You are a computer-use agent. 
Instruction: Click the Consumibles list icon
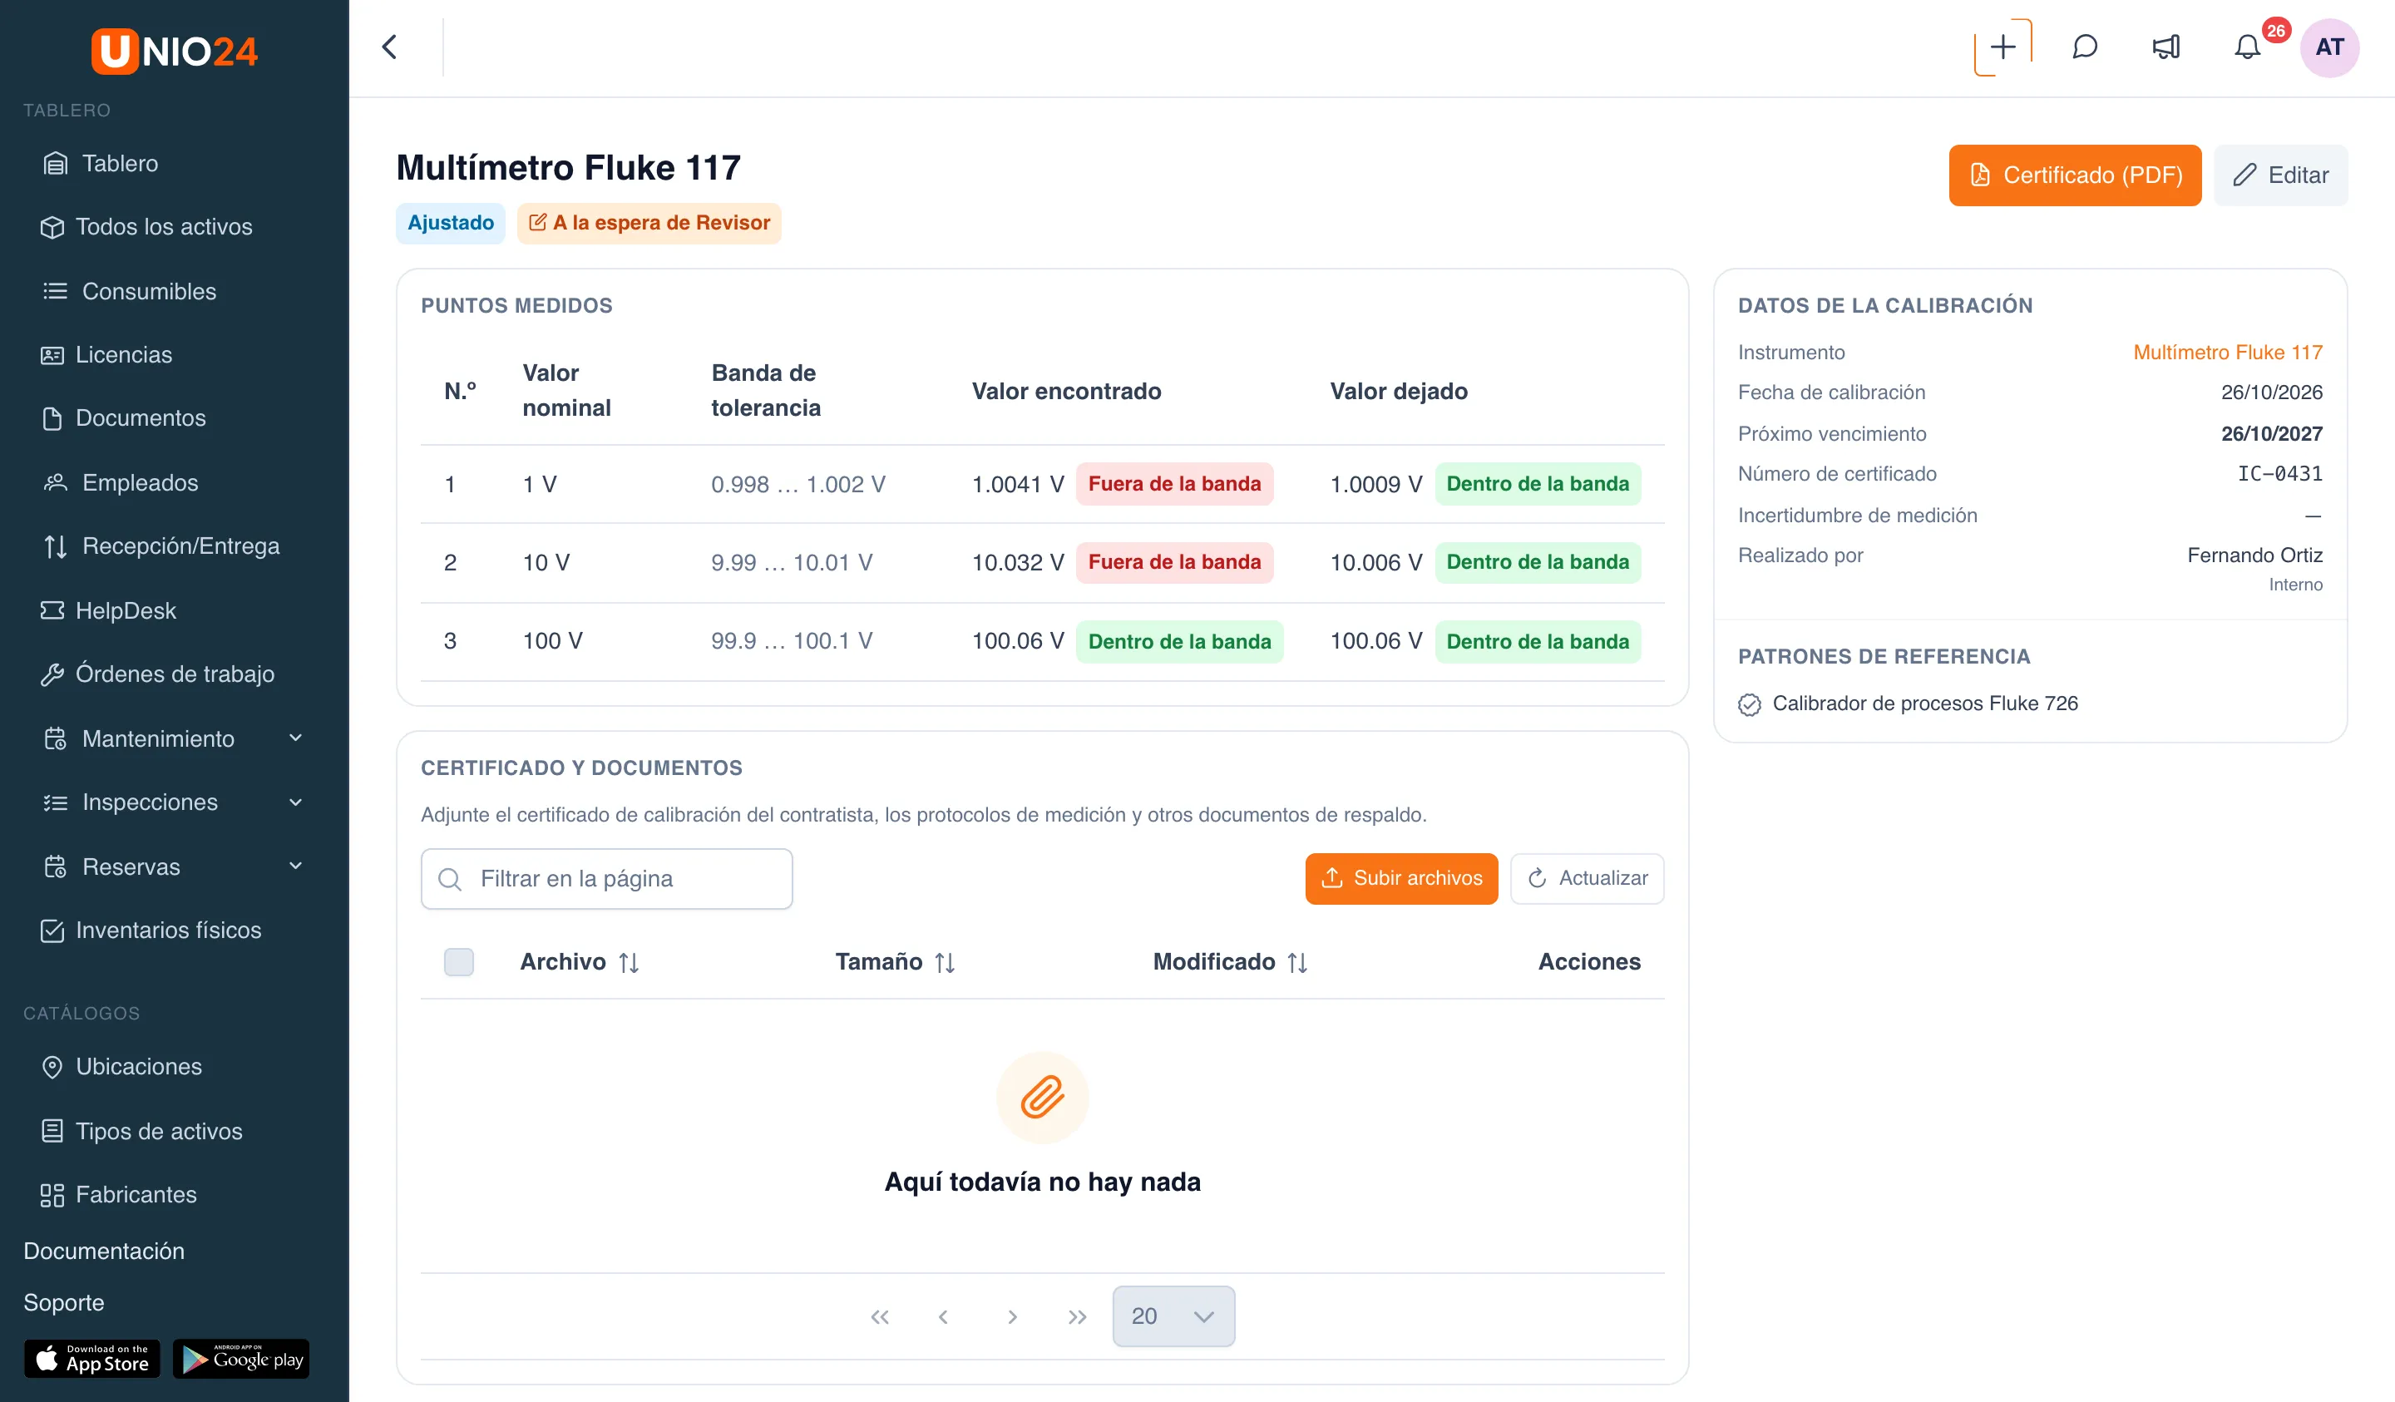55,291
